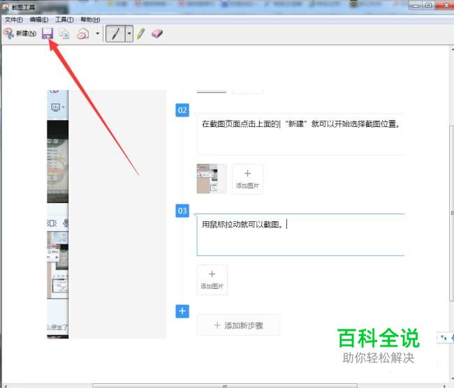
Task: Maximize the 截图工具 window
Action: pos(428,6)
